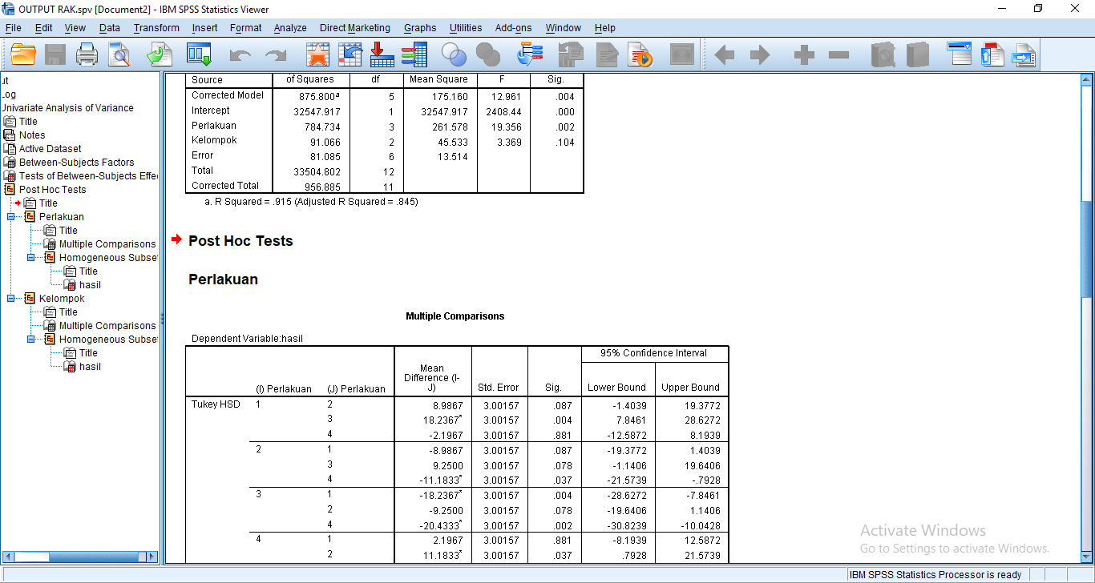Collapse Kelompok's Homogeneous Subsets node
This screenshot has width=1095, height=583.
(x=31, y=340)
